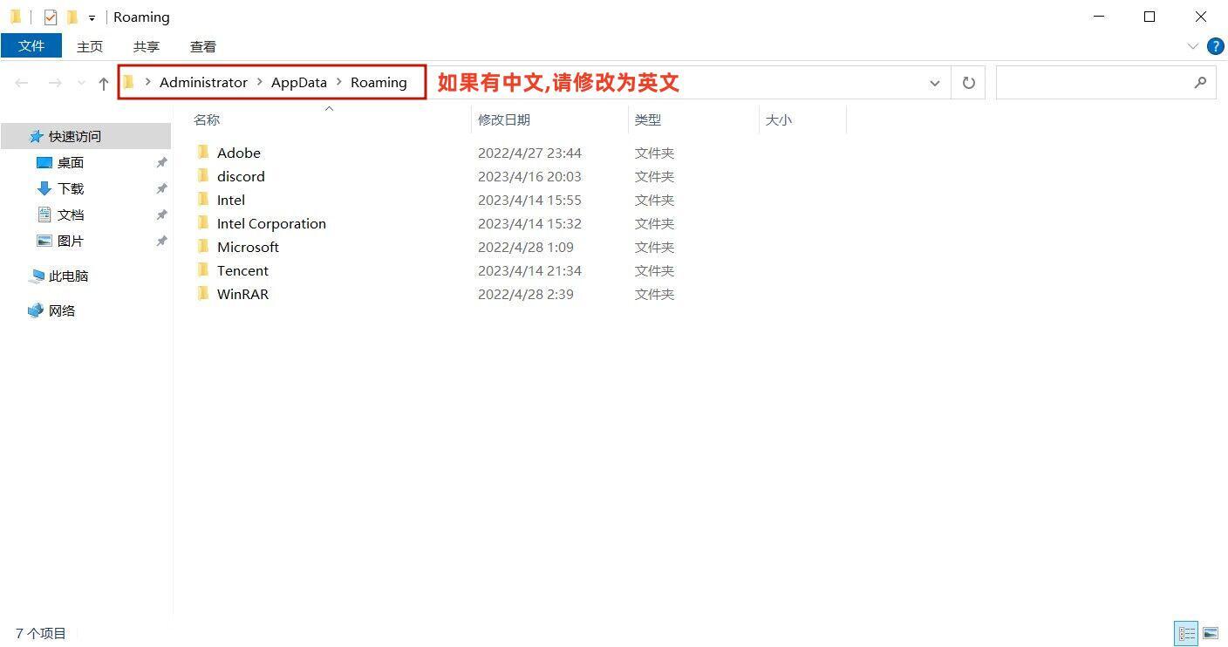Click the WinRAR folder icon
Screen dimensions: 1228x647
tap(203, 294)
